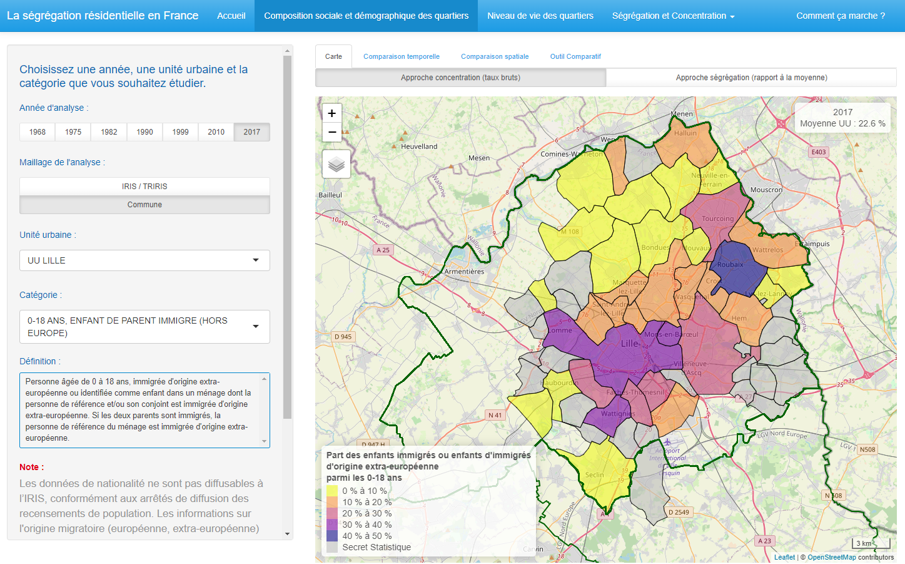The height and width of the screenshot is (564, 905).
Task: Expand Ségrégation et Concentration menu
Action: tap(673, 16)
